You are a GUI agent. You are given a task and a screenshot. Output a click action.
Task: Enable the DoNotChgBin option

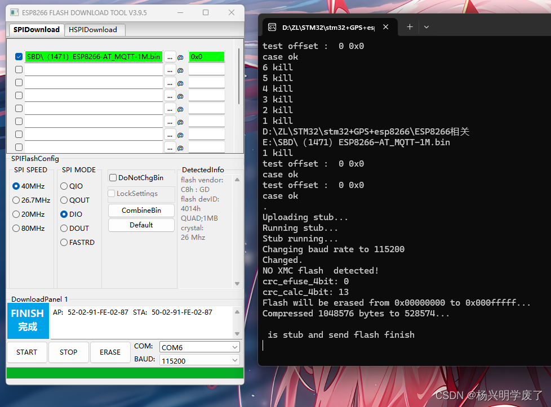(x=112, y=177)
